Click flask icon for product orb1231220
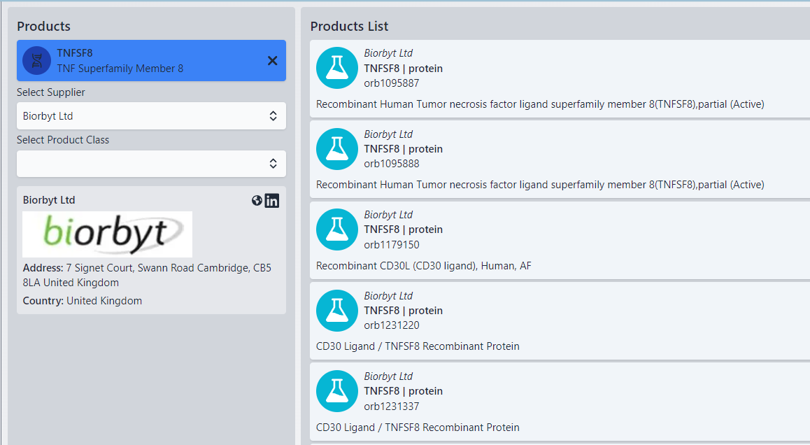810x445 pixels. 337,311
